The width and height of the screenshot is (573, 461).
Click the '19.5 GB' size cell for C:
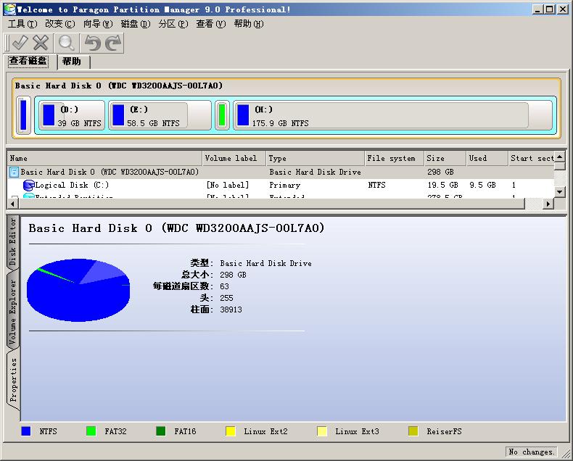click(x=443, y=186)
